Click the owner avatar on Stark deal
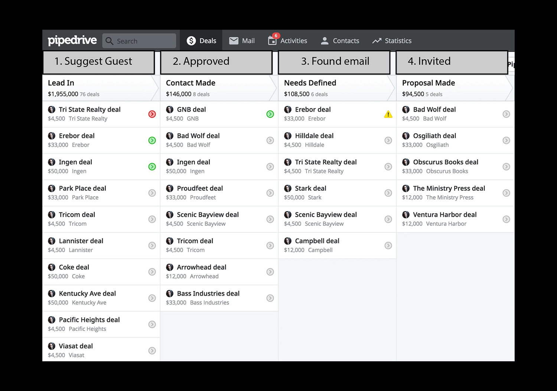 pyautogui.click(x=288, y=188)
